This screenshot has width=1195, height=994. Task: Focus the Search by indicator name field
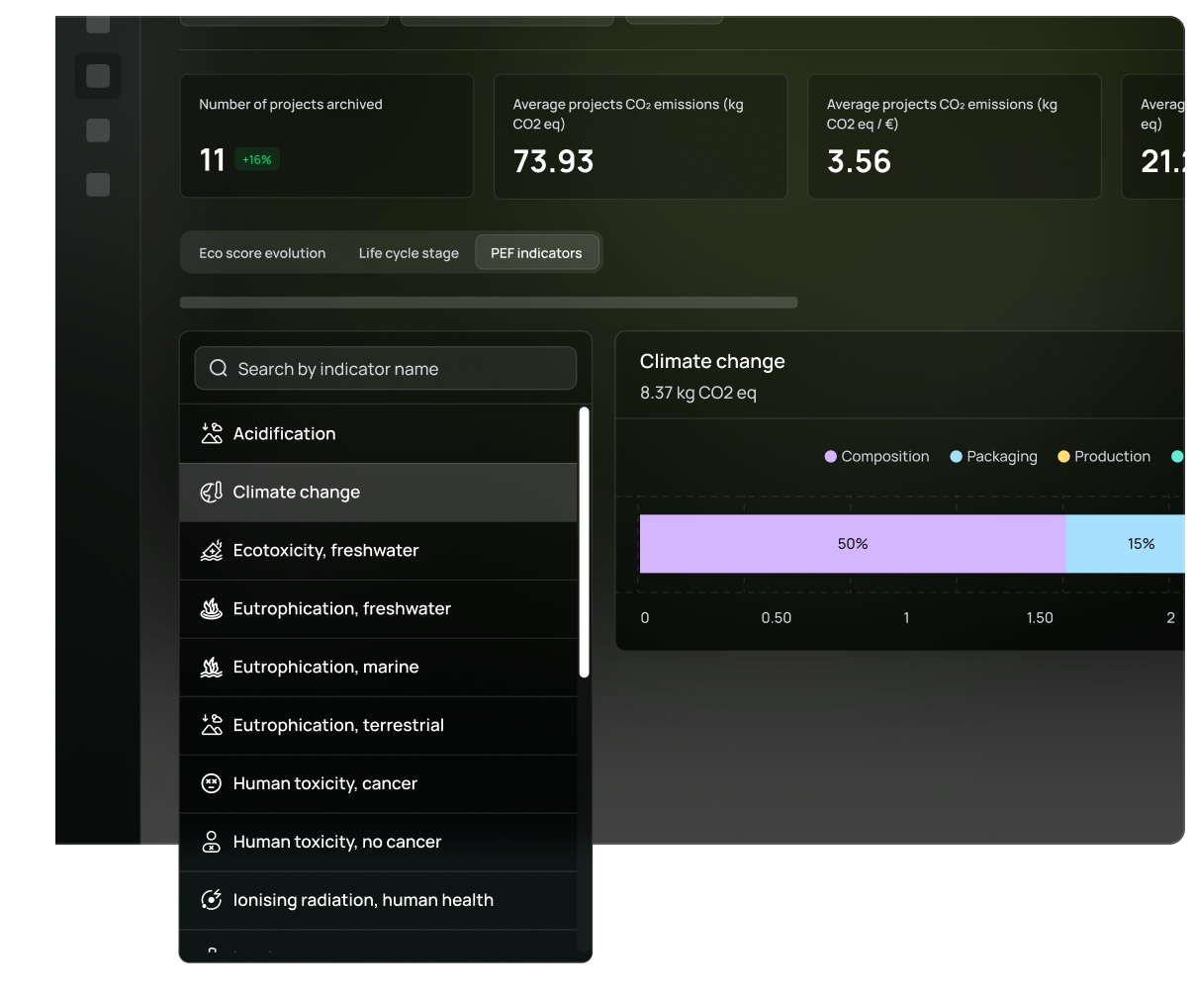pyautogui.click(x=396, y=369)
